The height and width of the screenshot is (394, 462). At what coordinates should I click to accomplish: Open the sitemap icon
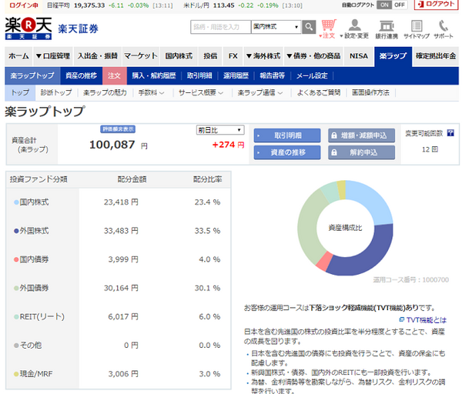[417, 26]
